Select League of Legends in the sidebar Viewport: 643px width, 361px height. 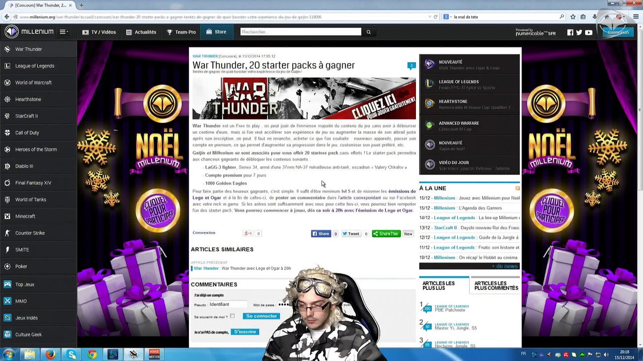click(38, 66)
